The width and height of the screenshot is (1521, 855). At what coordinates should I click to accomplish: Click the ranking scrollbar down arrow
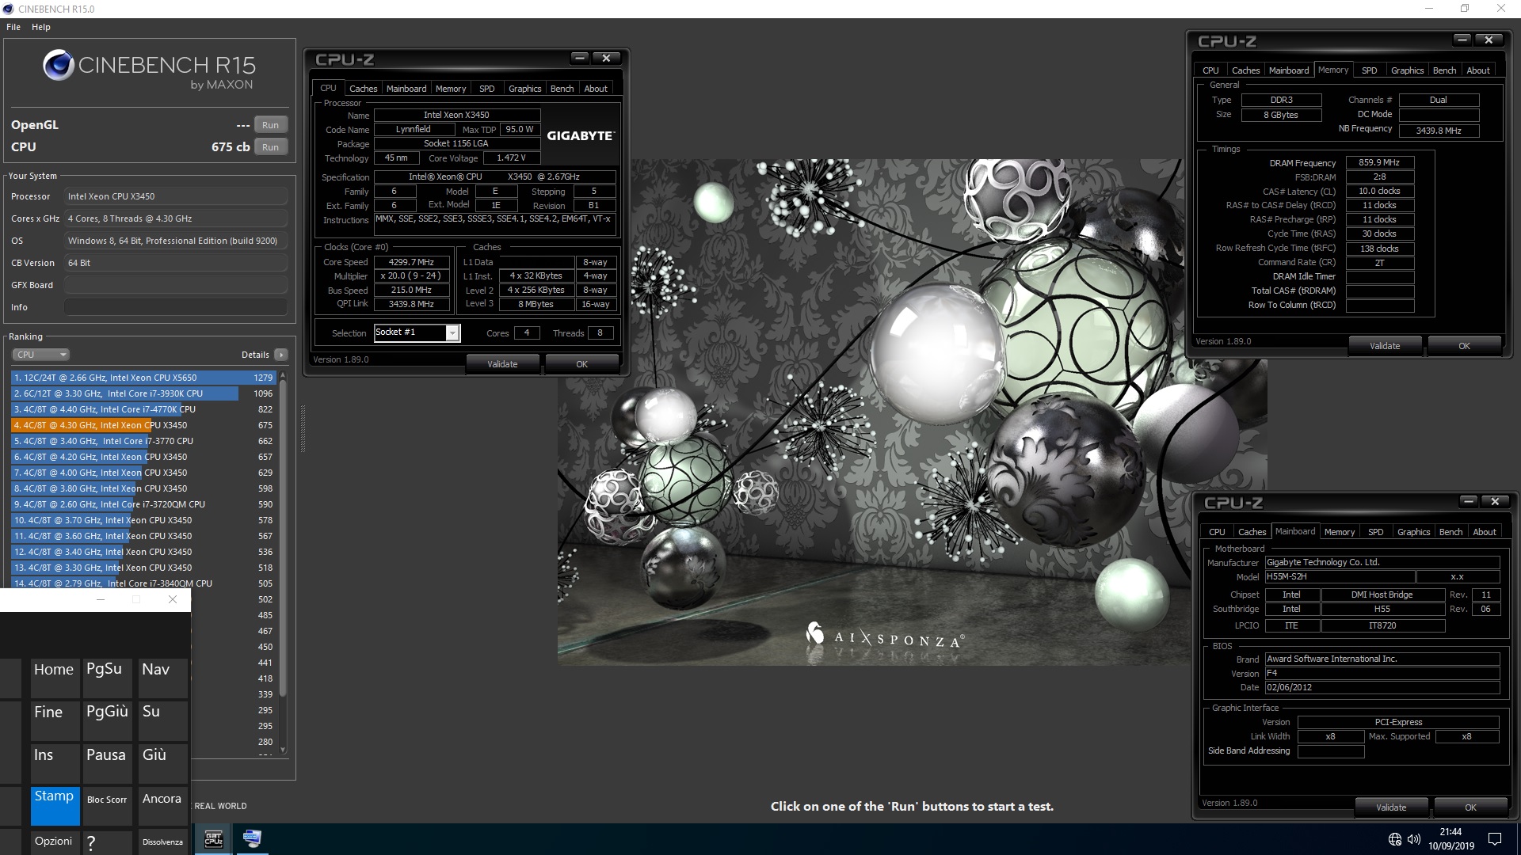click(x=283, y=749)
